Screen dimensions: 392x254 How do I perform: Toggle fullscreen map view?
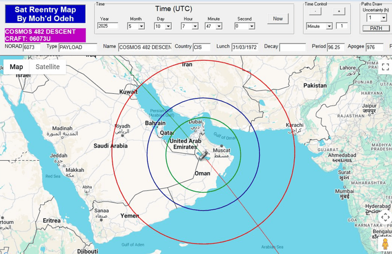coord(385,67)
